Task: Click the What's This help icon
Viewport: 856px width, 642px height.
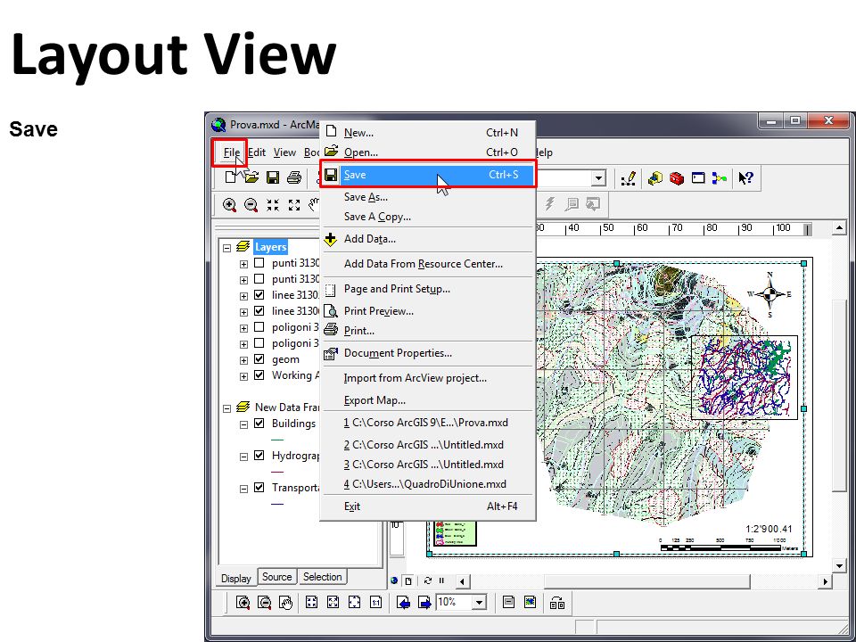Action: click(745, 178)
